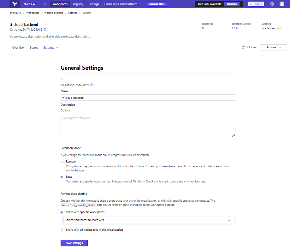Click Upgrade button in Free Trial banner
290x250 pixels.
pos(232,4)
